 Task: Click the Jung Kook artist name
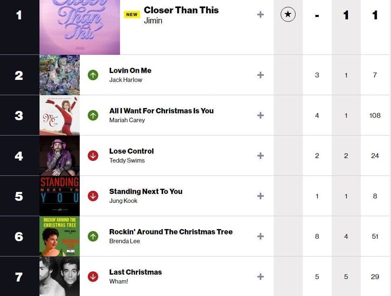[123, 201]
